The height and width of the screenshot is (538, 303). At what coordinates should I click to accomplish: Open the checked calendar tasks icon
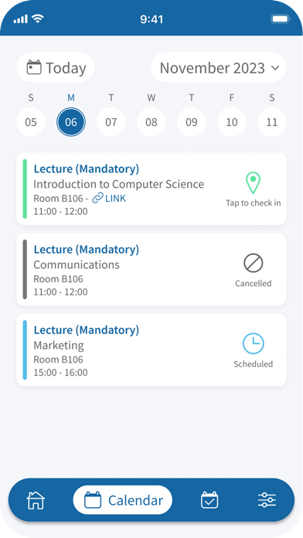(x=209, y=500)
